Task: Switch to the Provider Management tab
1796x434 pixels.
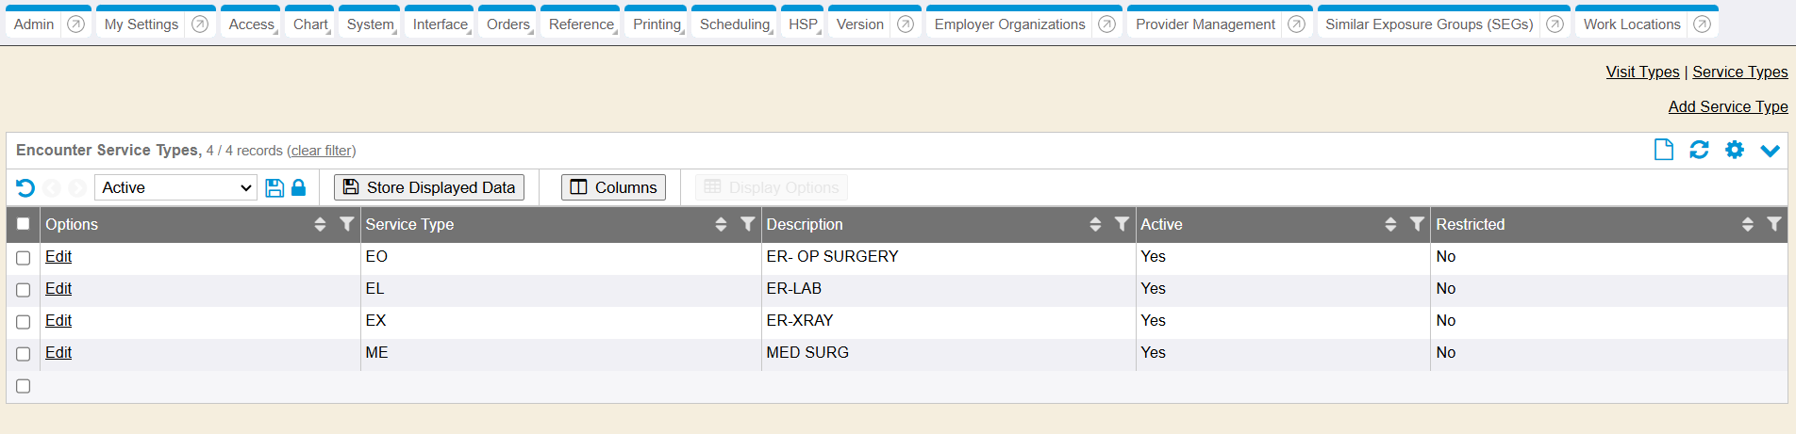Action: coord(1205,24)
